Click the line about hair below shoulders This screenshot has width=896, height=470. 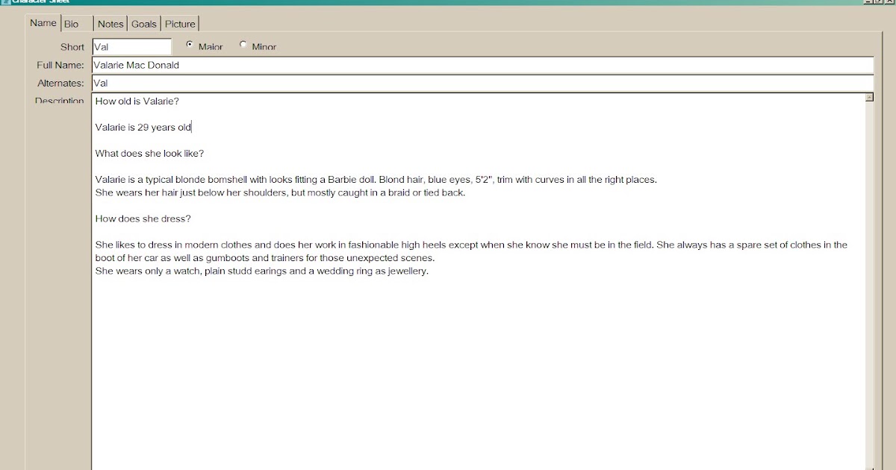pyautogui.click(x=281, y=192)
